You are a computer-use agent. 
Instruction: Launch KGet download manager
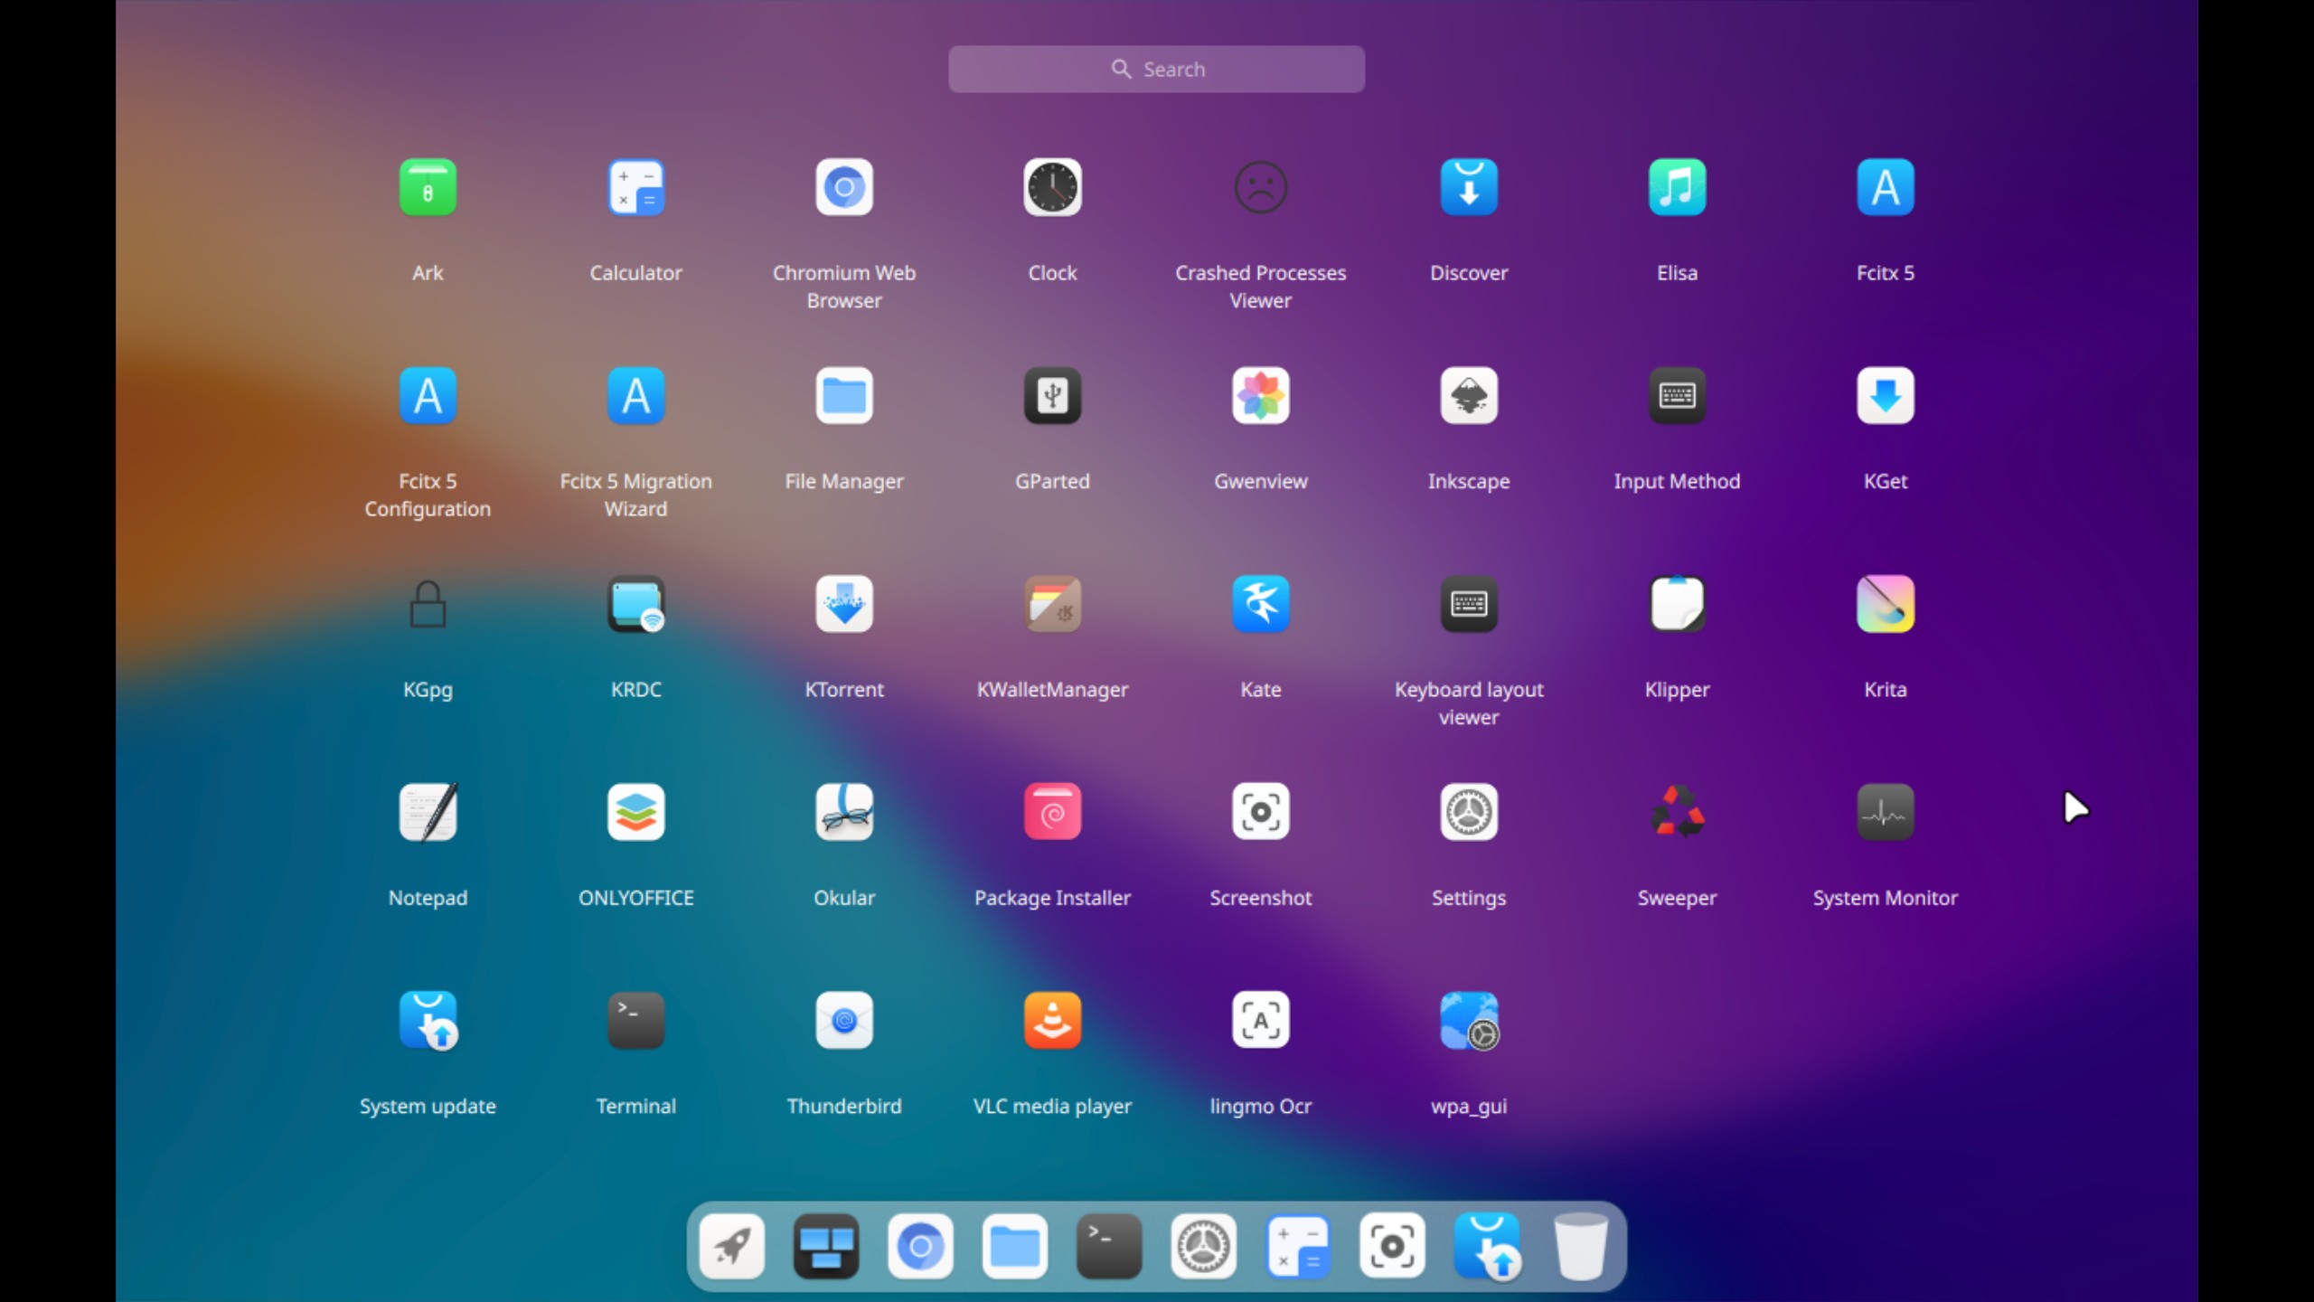pos(1885,396)
